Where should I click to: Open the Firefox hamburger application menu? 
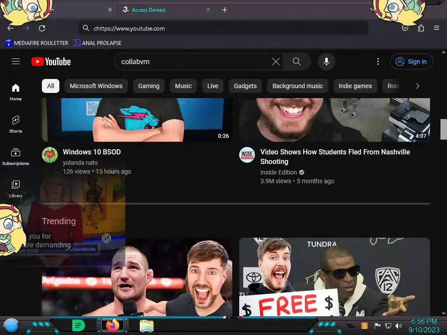point(437,28)
